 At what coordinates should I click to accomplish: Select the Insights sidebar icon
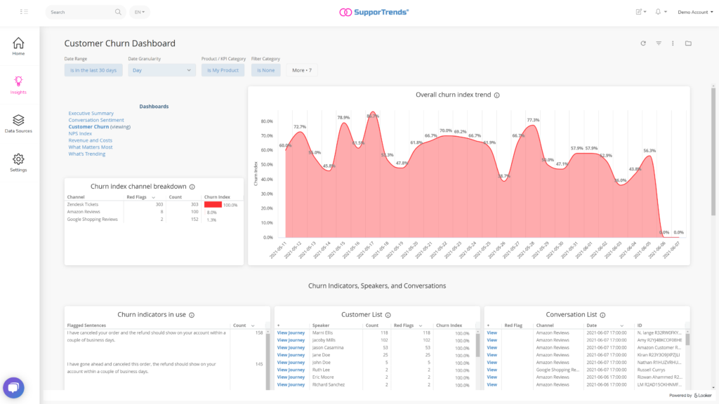[x=17, y=82]
